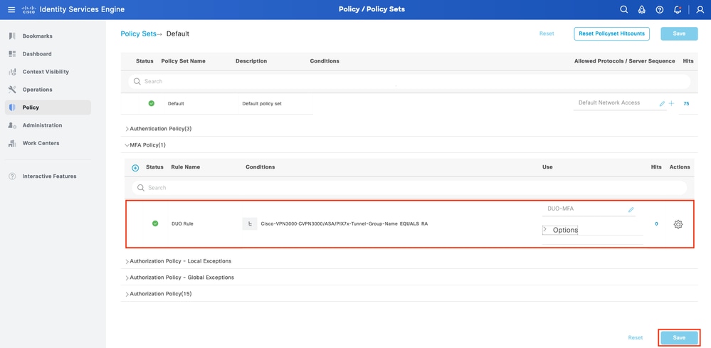The width and height of the screenshot is (711, 348).
Task: Click the policy set search field
Action: click(409, 82)
